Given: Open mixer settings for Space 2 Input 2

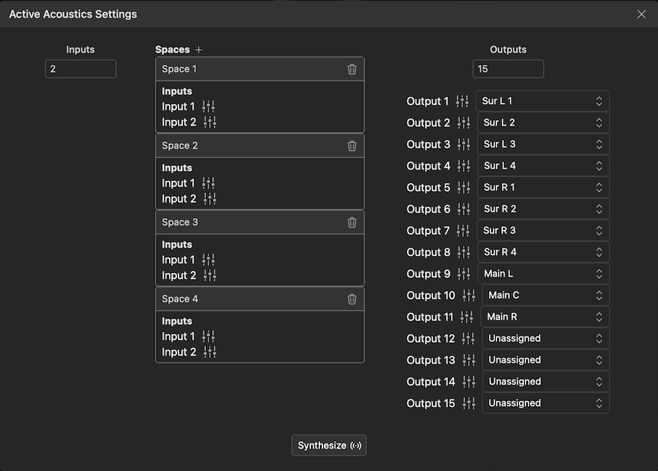Looking at the screenshot, I should click(210, 199).
